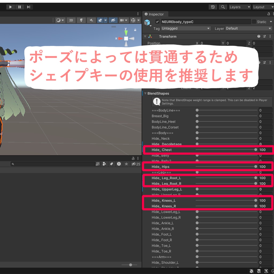Click the Play button in toolbar

pyautogui.click(x=10, y=7)
